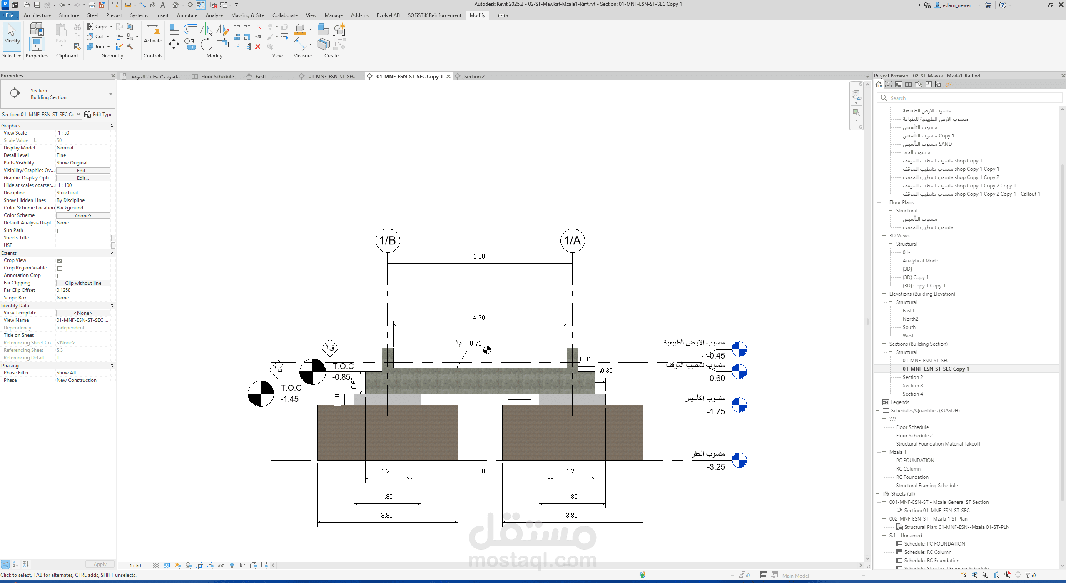The width and height of the screenshot is (1066, 583).
Task: Click the Edit Type button
Action: pos(98,115)
